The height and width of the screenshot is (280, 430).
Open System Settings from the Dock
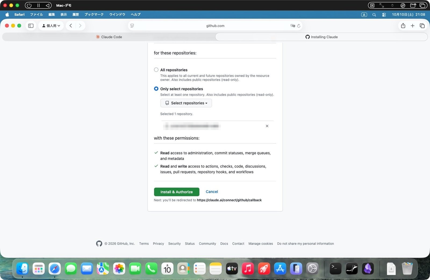coord(312,269)
